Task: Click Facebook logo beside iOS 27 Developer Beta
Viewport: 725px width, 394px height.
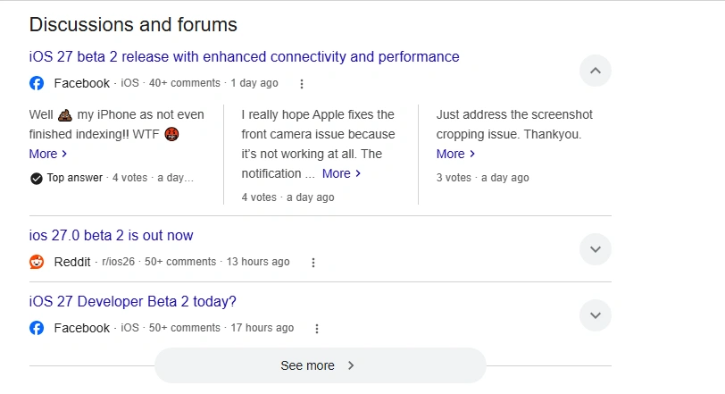Action: pos(37,328)
